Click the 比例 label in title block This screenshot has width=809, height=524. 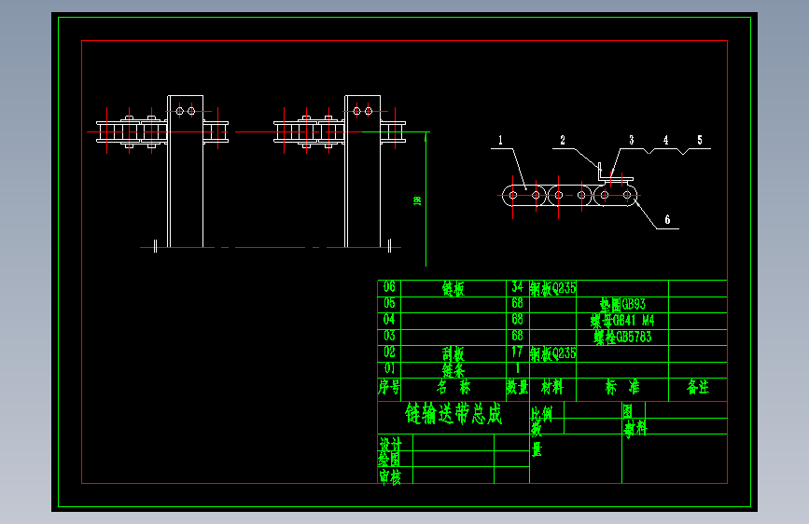click(541, 414)
